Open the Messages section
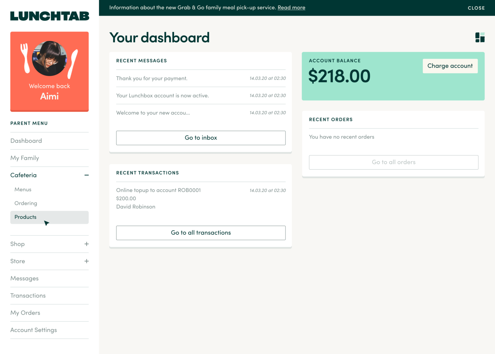 tap(24, 278)
